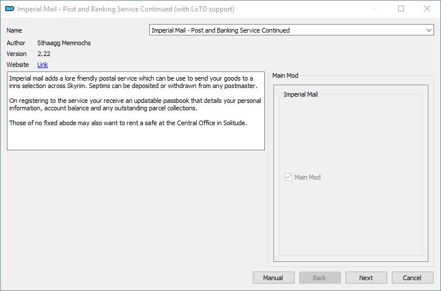This screenshot has height=291, width=441.
Task: Open the Website Link hyperlink
Action: click(42, 65)
